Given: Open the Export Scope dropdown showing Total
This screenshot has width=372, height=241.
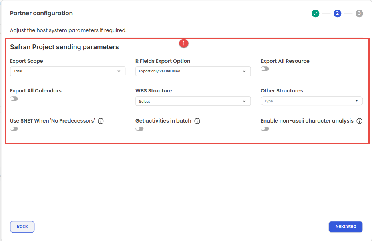Looking at the screenshot, I should pyautogui.click(x=68, y=71).
